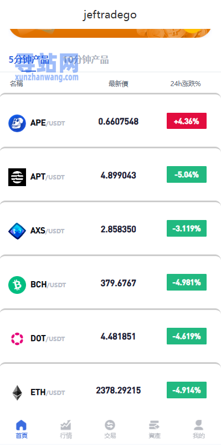
Task: Open 資產 assets icon in bottom bar
Action: (x=154, y=425)
